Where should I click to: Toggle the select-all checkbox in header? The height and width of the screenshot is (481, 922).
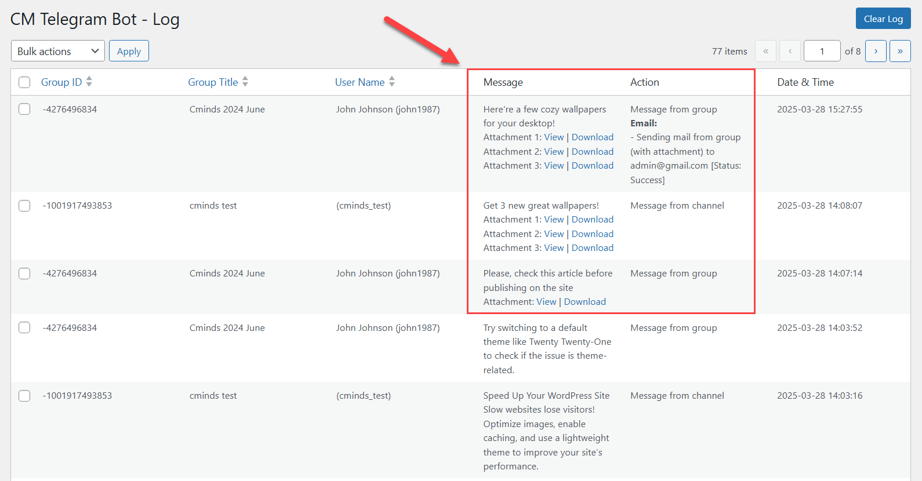[24, 82]
